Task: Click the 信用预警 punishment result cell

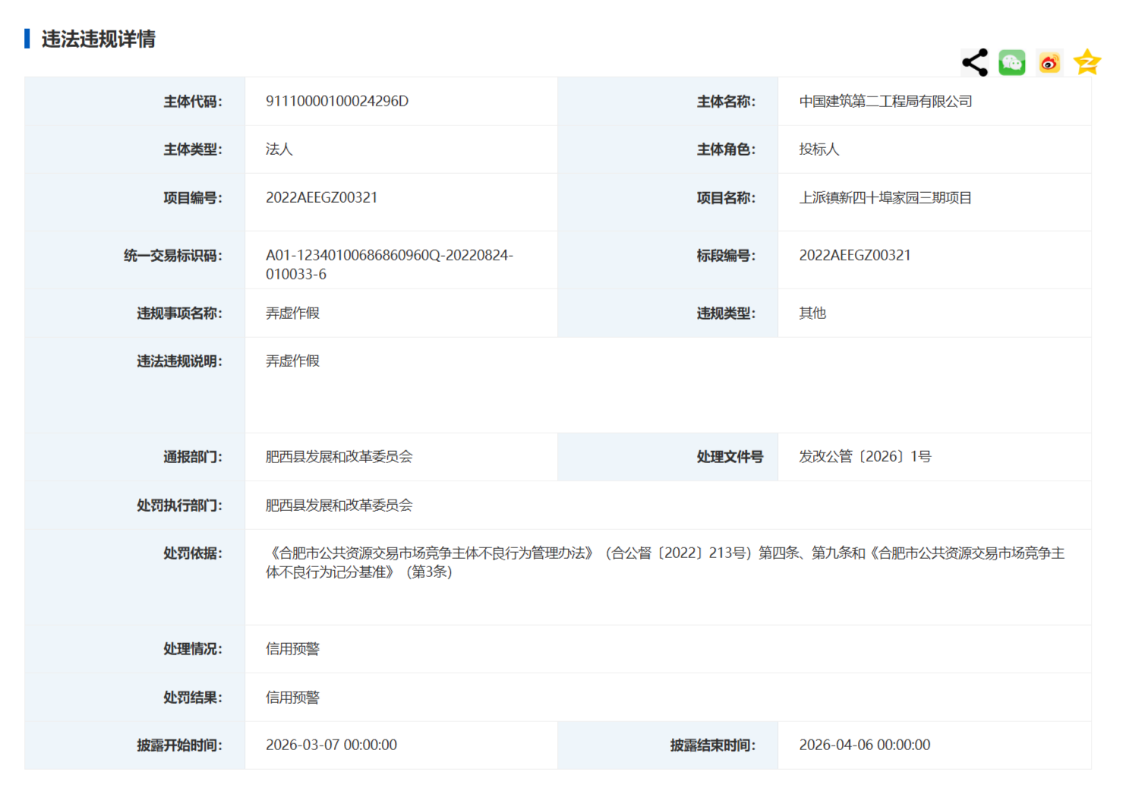Action: [292, 696]
